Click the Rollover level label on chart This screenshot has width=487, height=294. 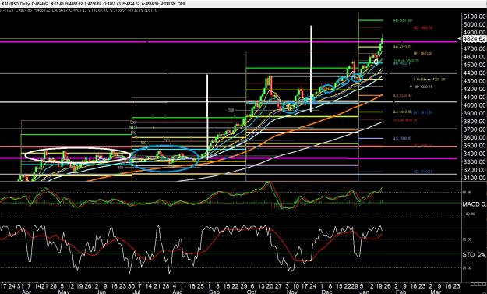(429, 80)
